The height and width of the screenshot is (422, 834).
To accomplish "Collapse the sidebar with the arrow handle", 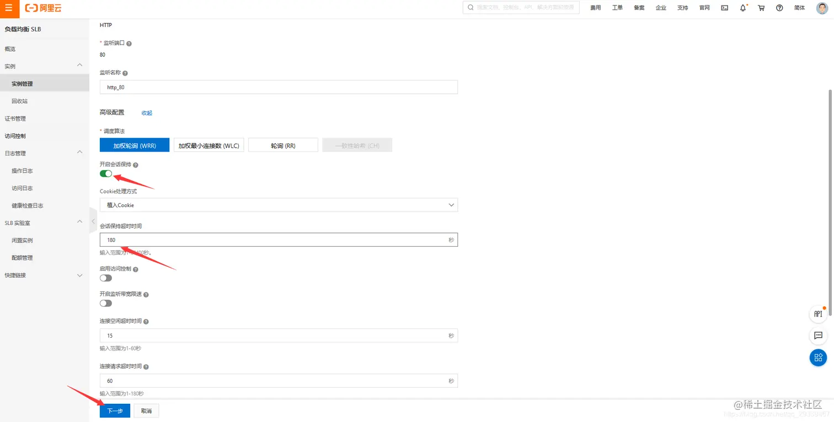I will (x=93, y=221).
